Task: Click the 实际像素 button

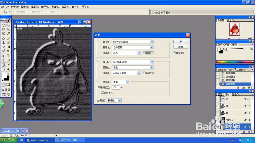Action: (21, 12)
